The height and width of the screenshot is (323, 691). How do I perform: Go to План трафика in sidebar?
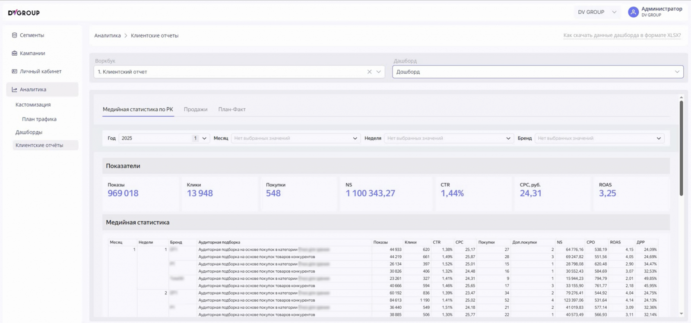(39, 119)
